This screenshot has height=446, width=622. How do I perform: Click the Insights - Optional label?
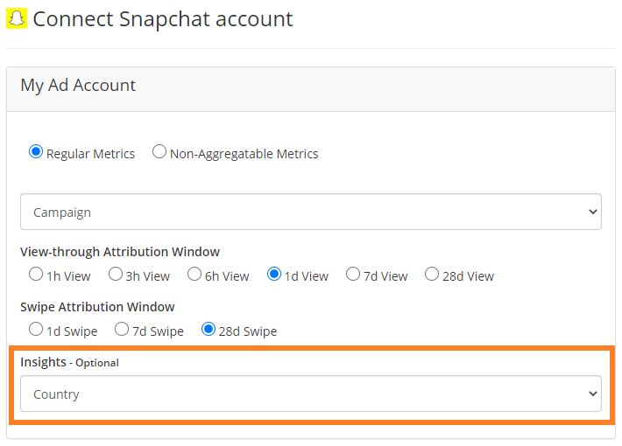pyautogui.click(x=69, y=362)
